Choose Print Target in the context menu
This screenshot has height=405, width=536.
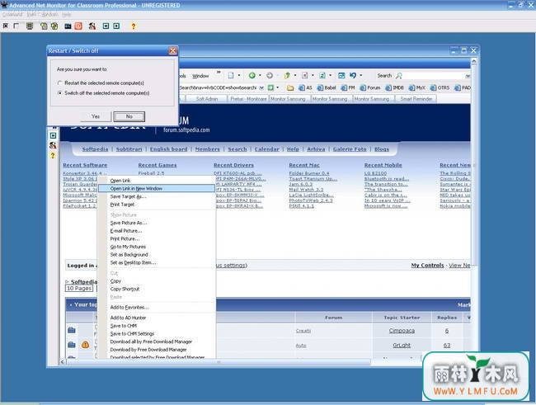pos(157,205)
